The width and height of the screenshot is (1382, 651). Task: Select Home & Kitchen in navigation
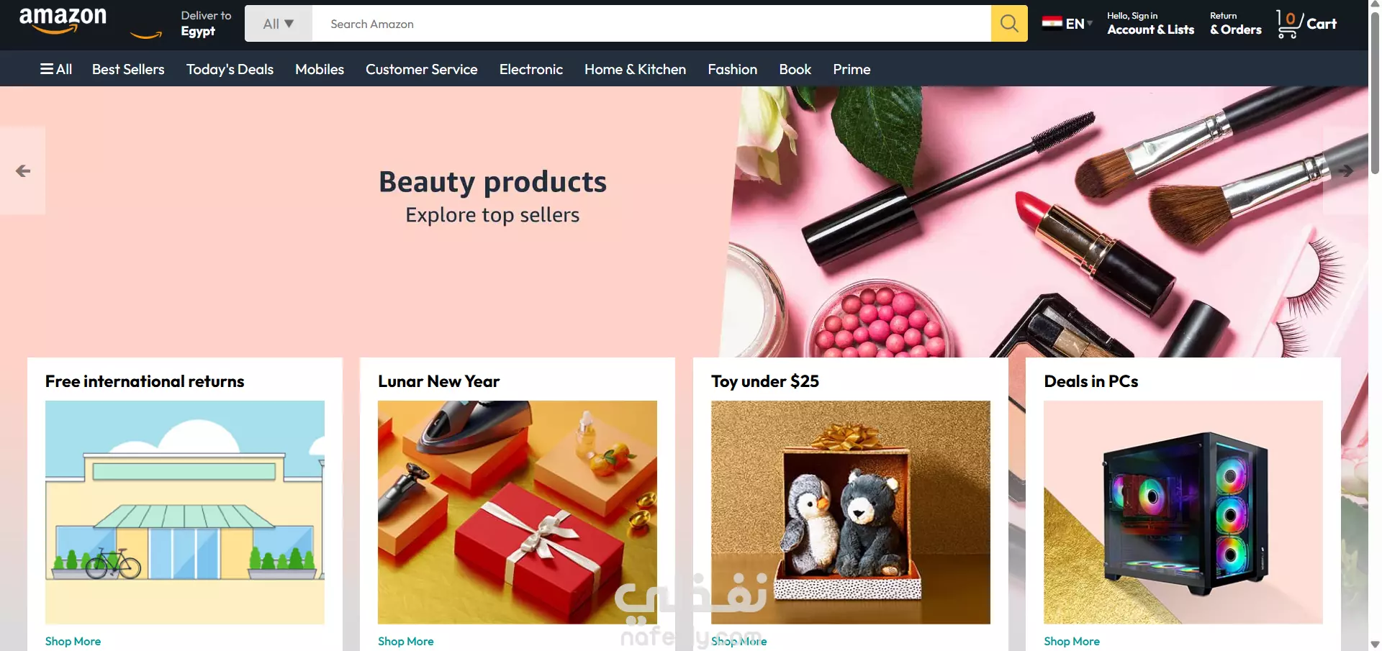[635, 69]
